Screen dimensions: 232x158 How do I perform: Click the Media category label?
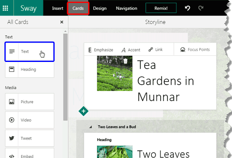point(11,88)
